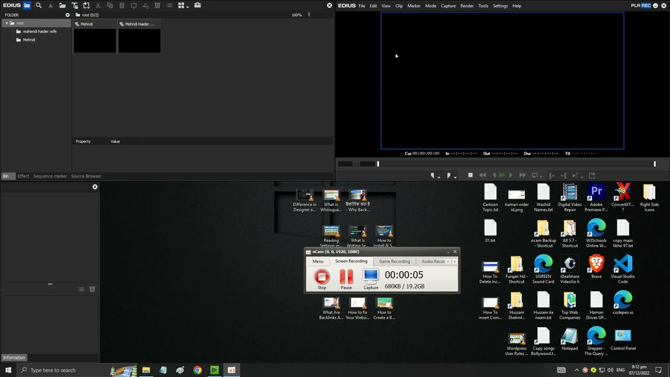Open Google Chrome from the taskbar
This screenshot has height=377, width=670.
click(x=197, y=370)
